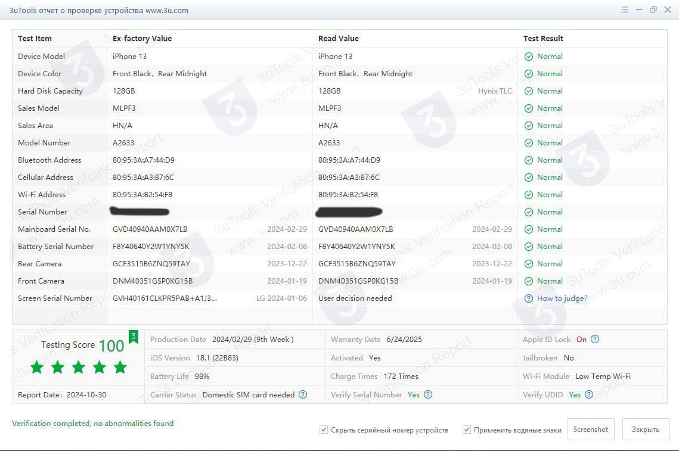This screenshot has width=679, height=451.
Task: Click the Normal checkmark icon for Sales Area
Action: (529, 126)
